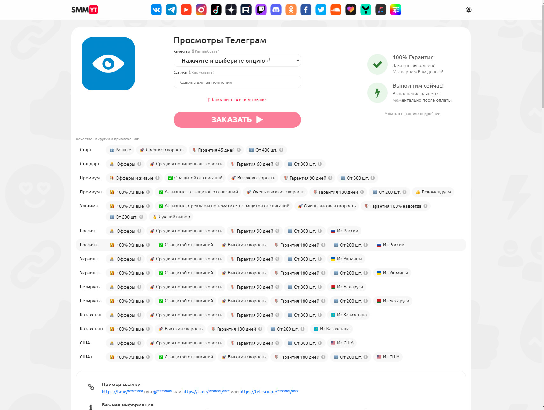Screen dimensions: 544x410
Task: Select the Премиум quality row label
Action: coord(90,178)
